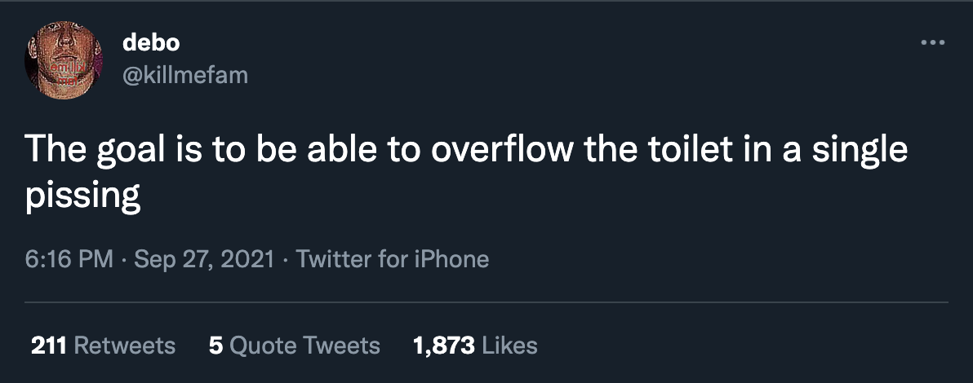Image resolution: width=973 pixels, height=383 pixels.
Task: Select the word 'Retweets' label
Action: coord(125,346)
